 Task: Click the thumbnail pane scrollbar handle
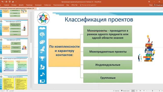click(31, 50)
